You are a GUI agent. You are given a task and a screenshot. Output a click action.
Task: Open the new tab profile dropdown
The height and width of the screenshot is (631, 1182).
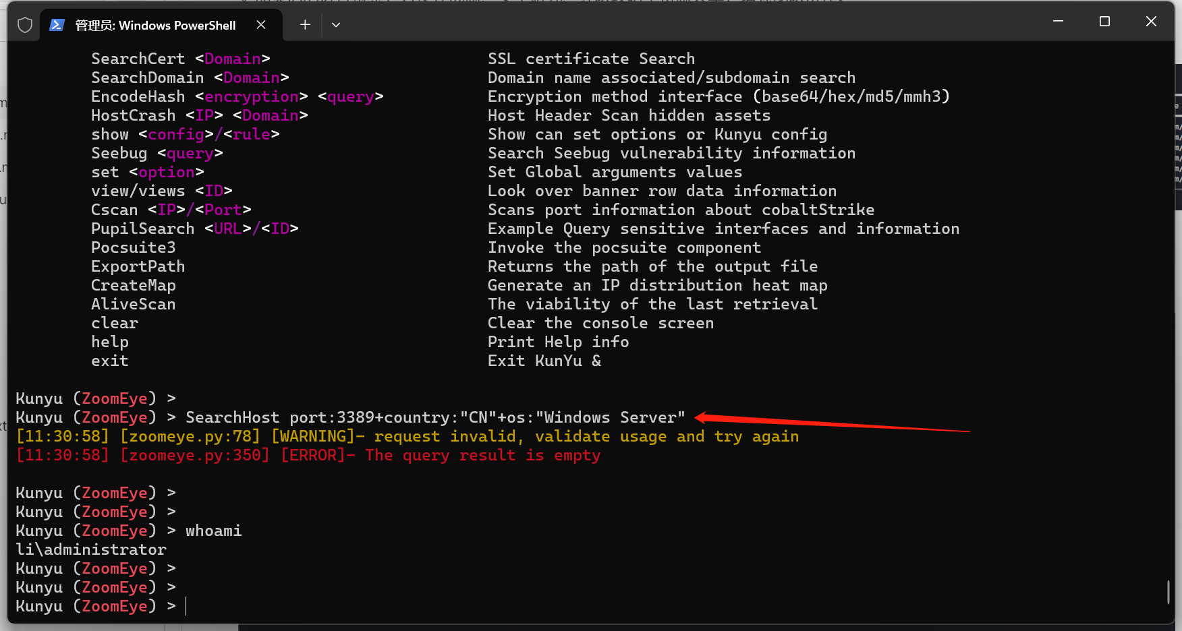coord(336,25)
